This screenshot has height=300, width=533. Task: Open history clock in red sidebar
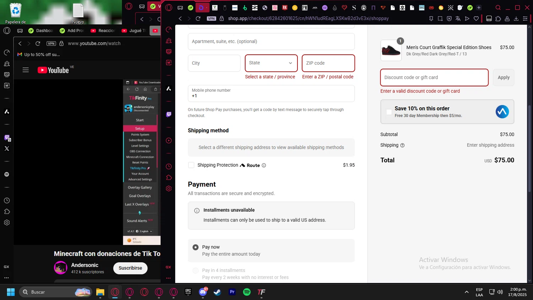[x=169, y=166]
